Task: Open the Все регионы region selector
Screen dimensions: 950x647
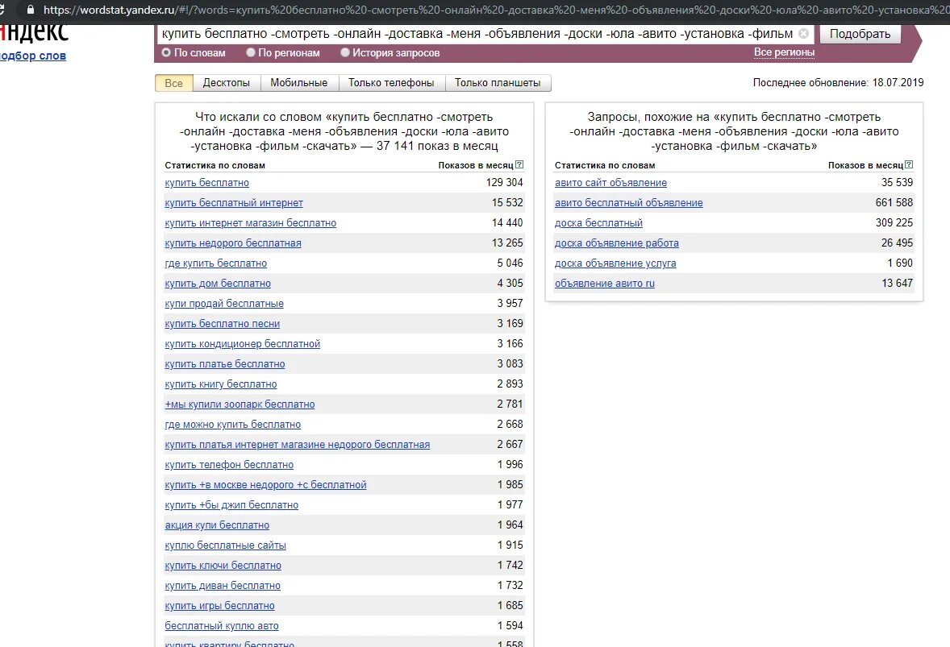Action: coord(784,52)
